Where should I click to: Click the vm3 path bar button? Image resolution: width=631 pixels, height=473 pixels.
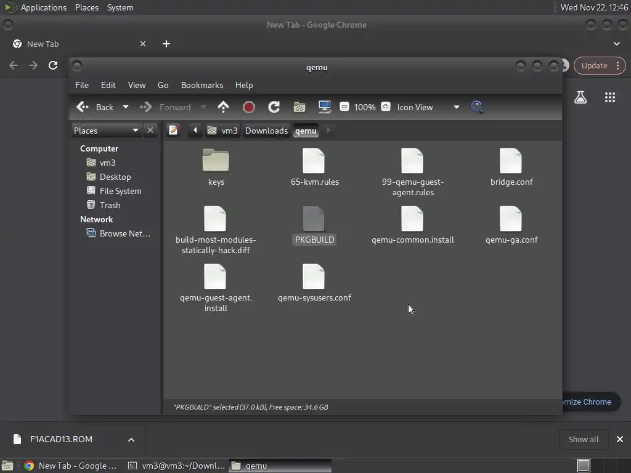tap(222, 131)
